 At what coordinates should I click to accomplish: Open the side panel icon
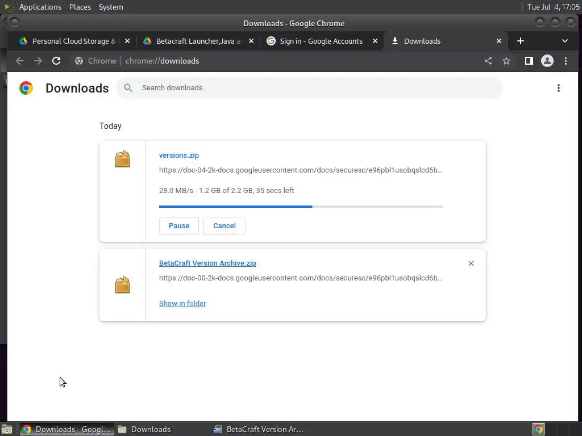pyautogui.click(x=529, y=61)
